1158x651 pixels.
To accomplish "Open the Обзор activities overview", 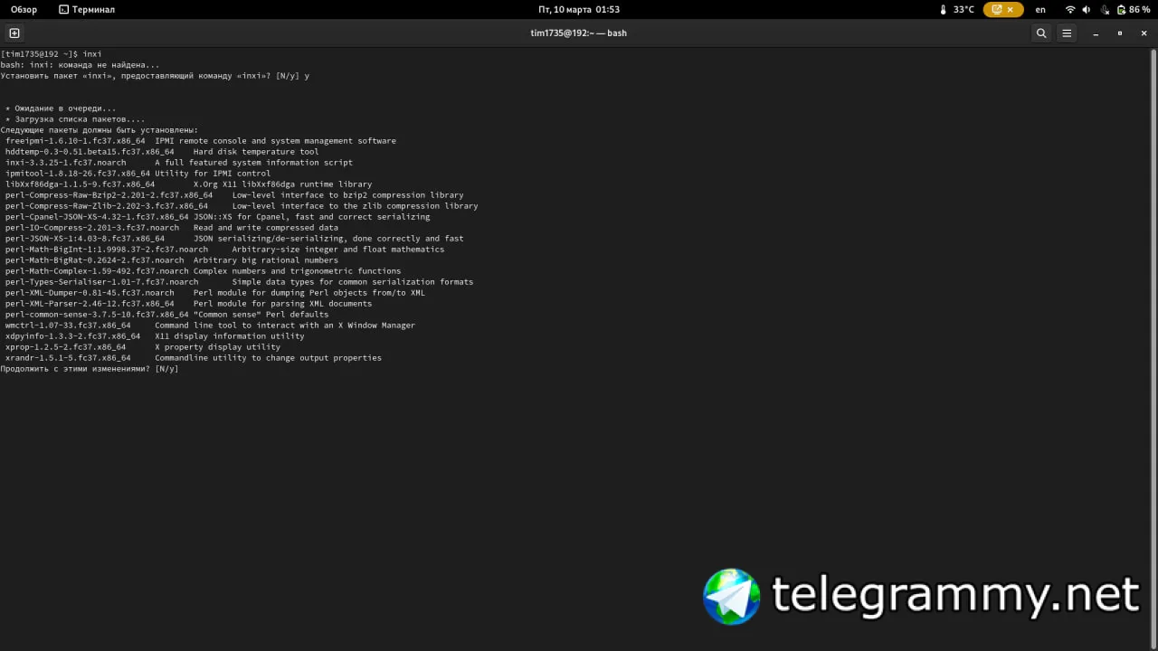I will (24, 9).
